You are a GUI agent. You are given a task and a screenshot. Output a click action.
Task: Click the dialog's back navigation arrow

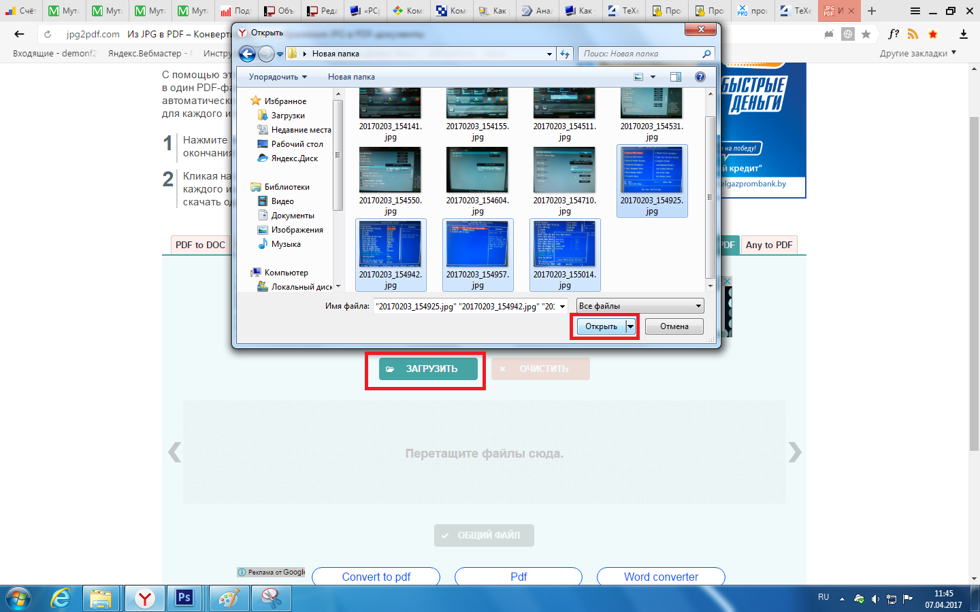pos(248,54)
